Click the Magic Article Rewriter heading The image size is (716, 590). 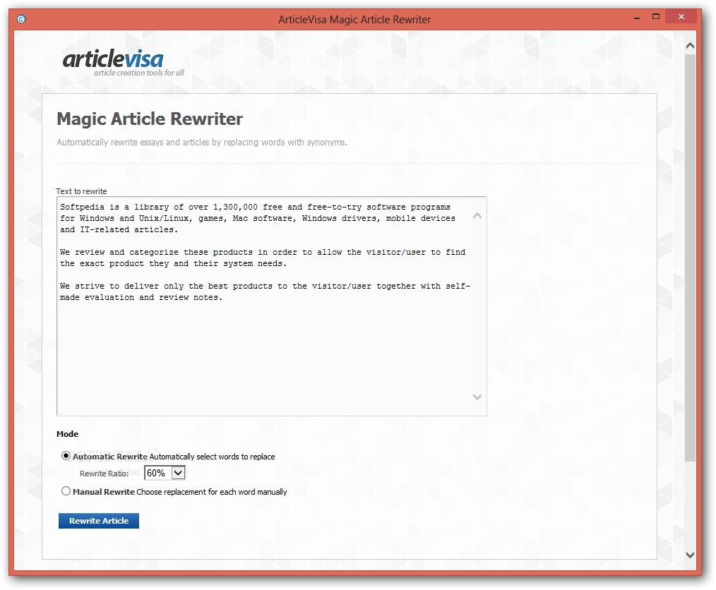(150, 119)
